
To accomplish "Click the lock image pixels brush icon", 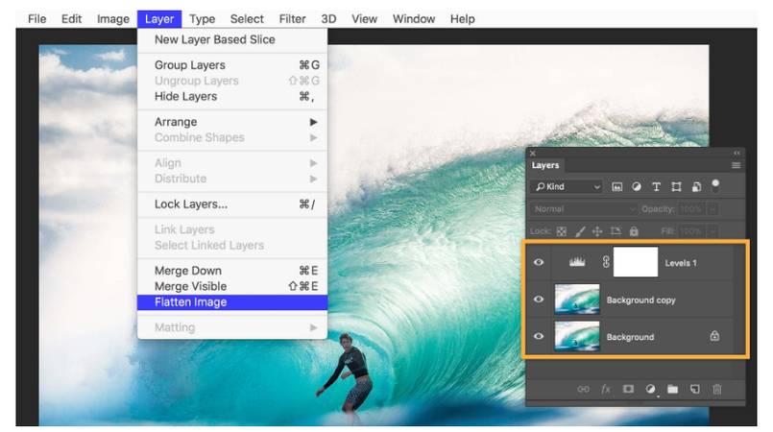I will tap(580, 231).
